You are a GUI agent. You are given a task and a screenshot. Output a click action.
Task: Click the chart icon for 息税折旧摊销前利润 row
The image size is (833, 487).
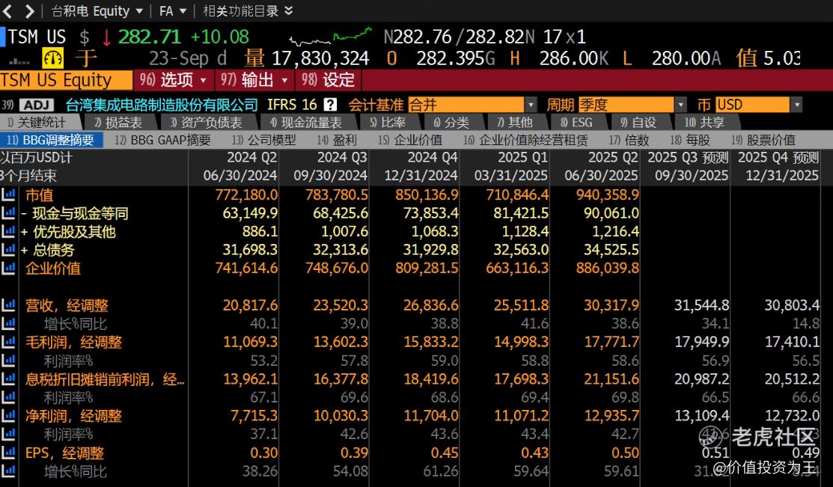pos(8,379)
